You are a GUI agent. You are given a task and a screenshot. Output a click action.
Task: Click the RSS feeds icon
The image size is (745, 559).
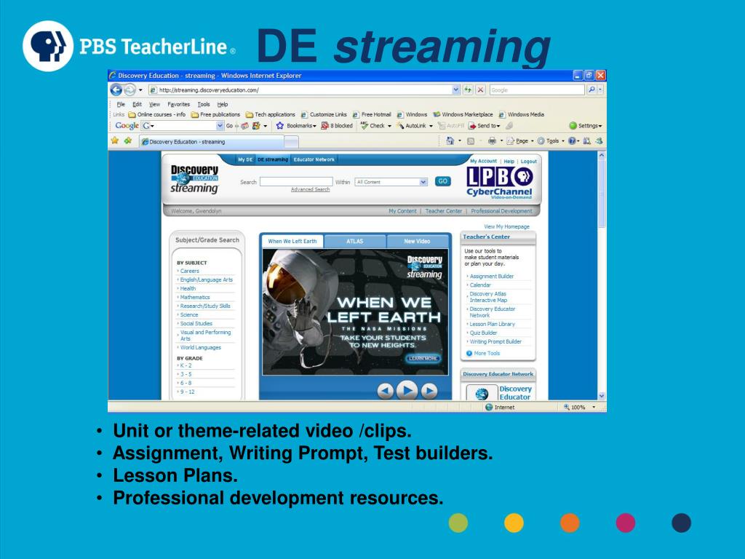pos(471,140)
